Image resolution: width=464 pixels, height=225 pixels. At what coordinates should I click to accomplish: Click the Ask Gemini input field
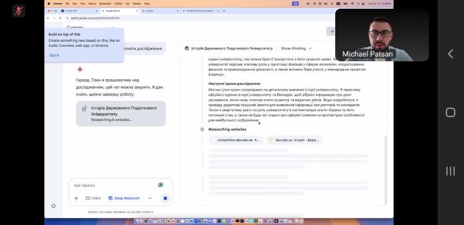click(x=114, y=185)
